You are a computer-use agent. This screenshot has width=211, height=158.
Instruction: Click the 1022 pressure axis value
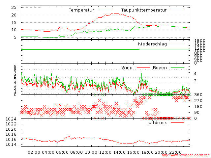pos(11,124)
